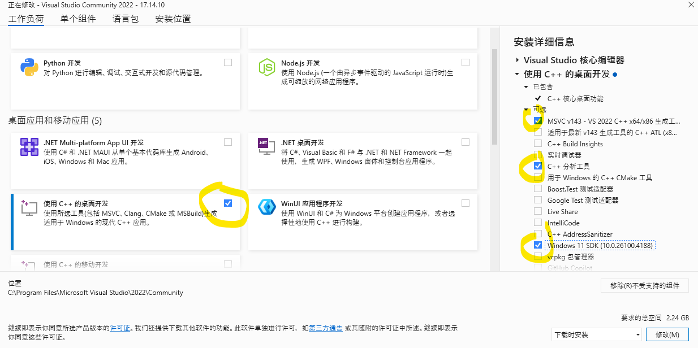The height and width of the screenshot is (348, 698).
Task: Open the 下载时安装 dropdown
Action: click(597, 334)
